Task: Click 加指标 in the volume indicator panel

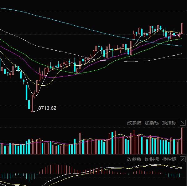Action: [152, 123]
